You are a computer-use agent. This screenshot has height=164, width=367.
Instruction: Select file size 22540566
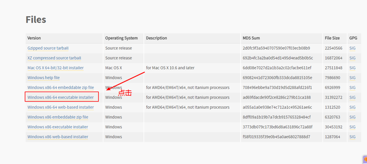pos(334,48)
